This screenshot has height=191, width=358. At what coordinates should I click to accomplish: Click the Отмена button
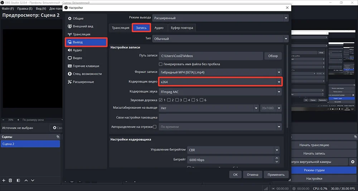tap(252, 175)
